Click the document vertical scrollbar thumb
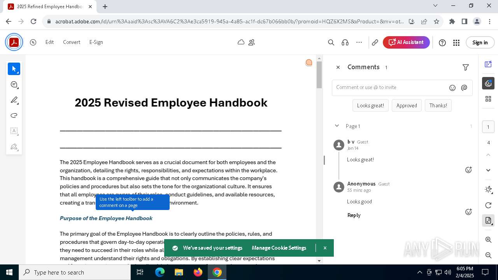Viewport: 498px width, 280px height. [x=319, y=75]
